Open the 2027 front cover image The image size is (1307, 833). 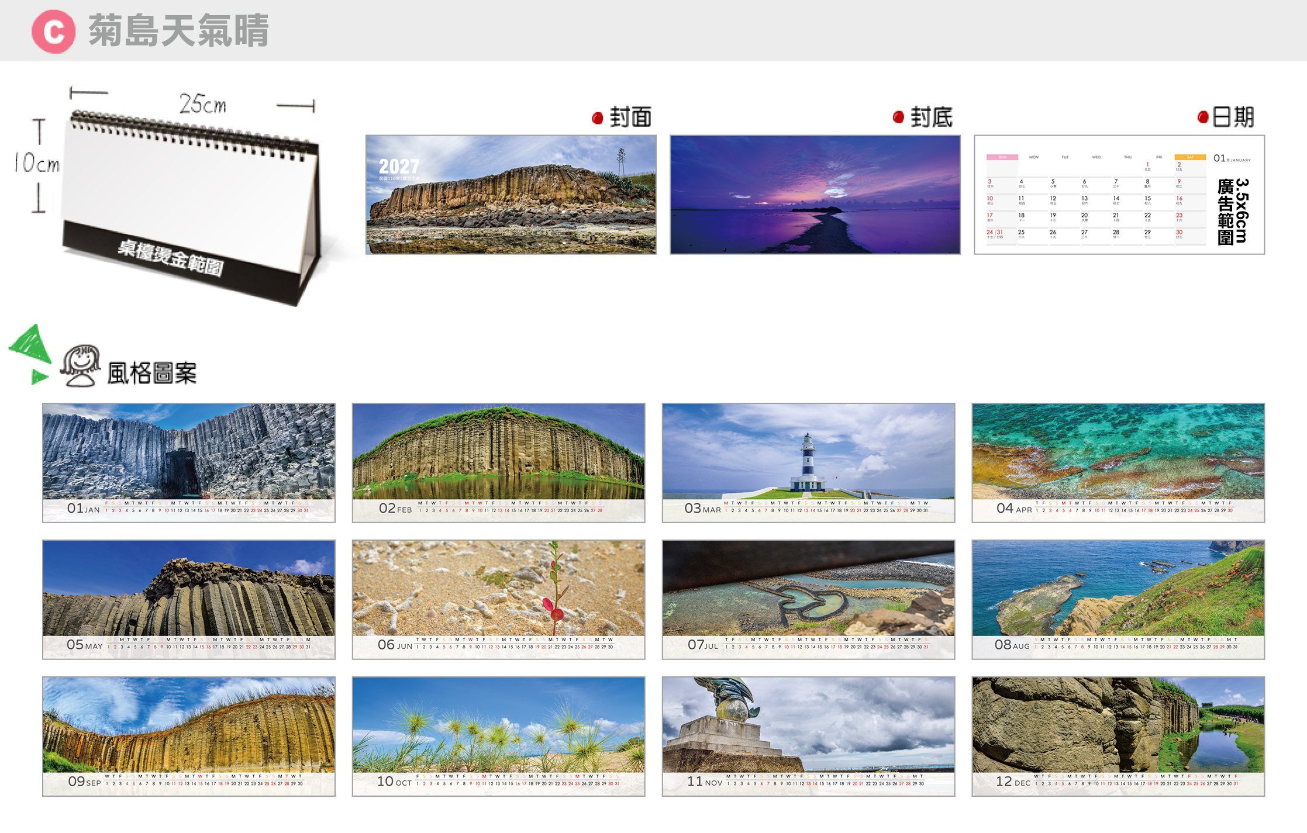[511, 195]
